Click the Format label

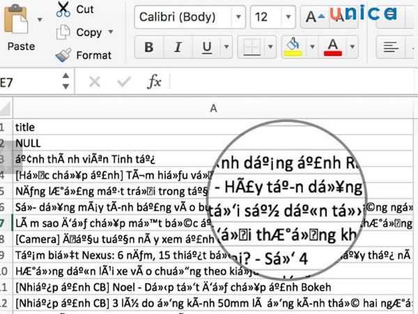coord(94,55)
